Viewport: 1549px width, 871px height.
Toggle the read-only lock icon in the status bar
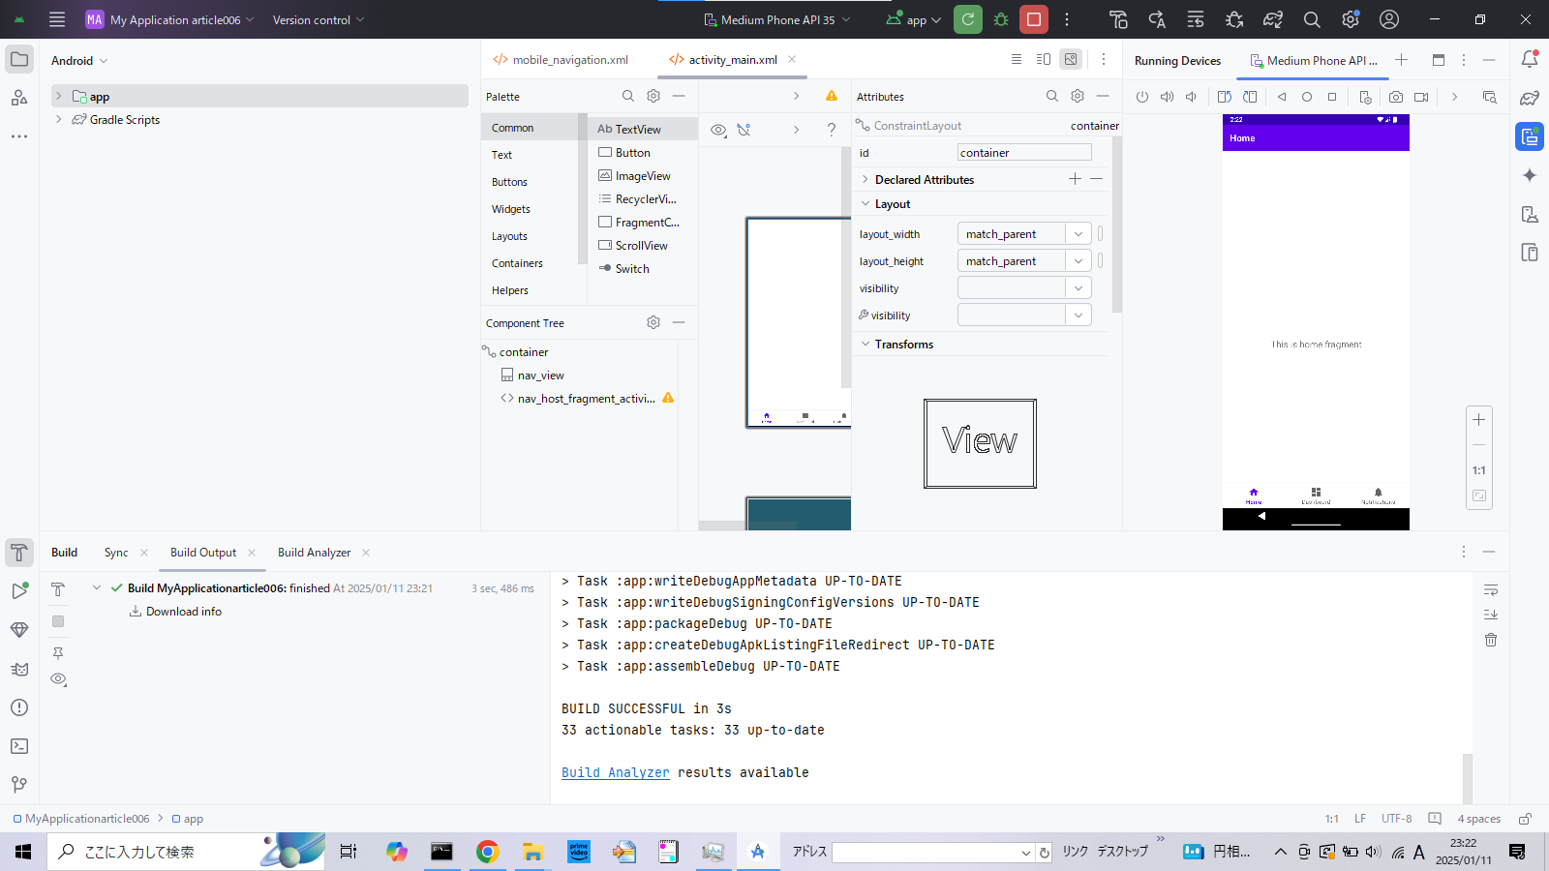[1525, 819]
